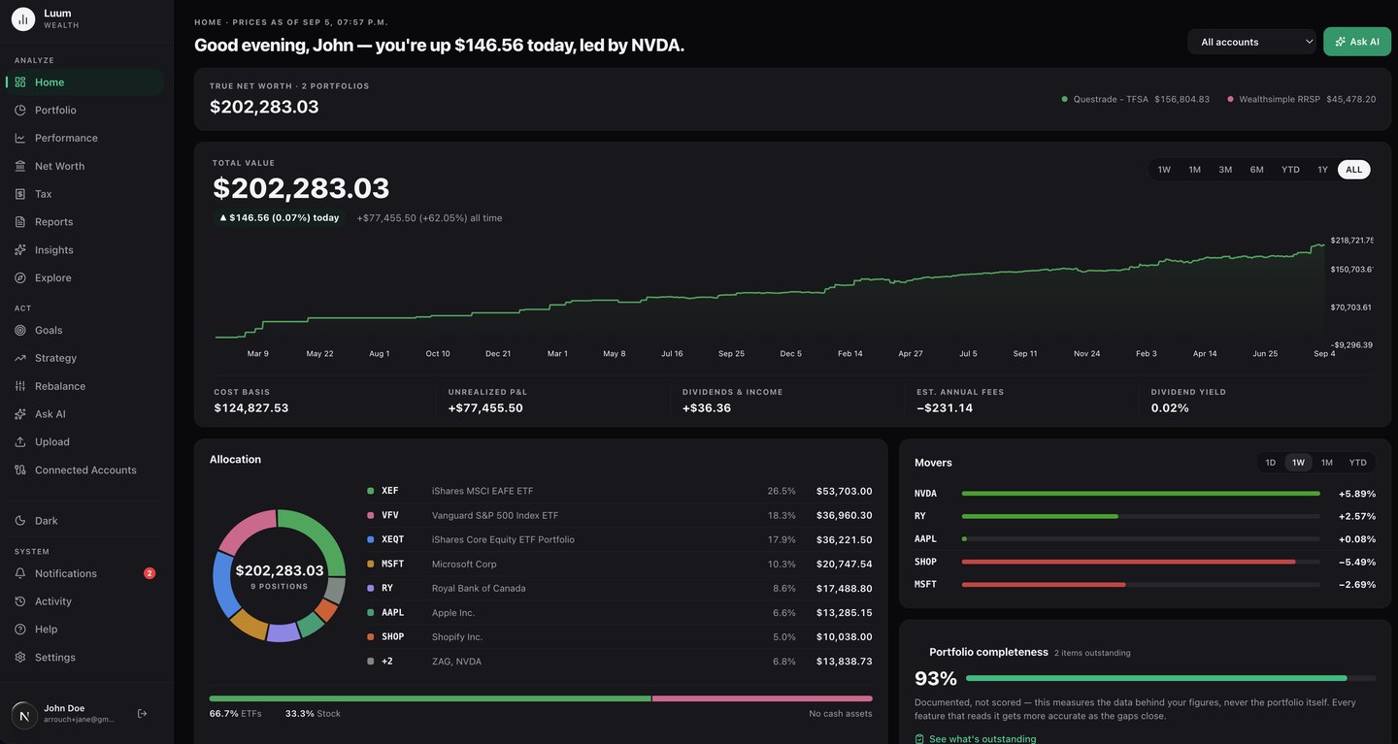Toggle the Dark theme mode
Screen dimensions: 1398x744
[x=85, y=521]
